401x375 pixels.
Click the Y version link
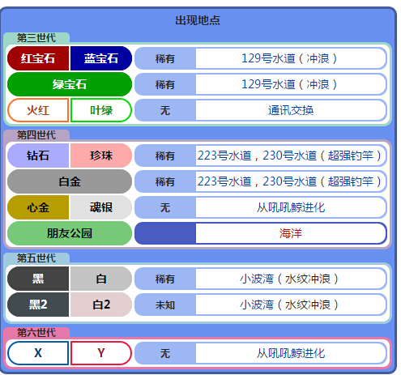tap(101, 353)
